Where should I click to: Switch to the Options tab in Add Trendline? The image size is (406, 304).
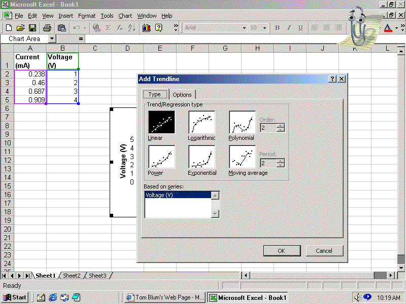click(x=182, y=95)
